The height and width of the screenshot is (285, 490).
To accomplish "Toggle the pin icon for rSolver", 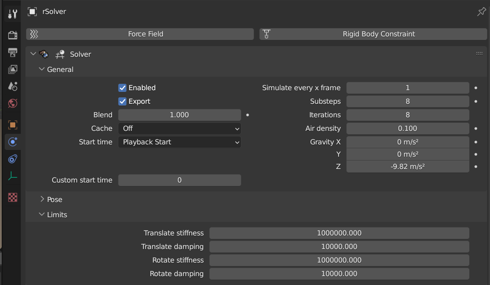I will pos(481,12).
